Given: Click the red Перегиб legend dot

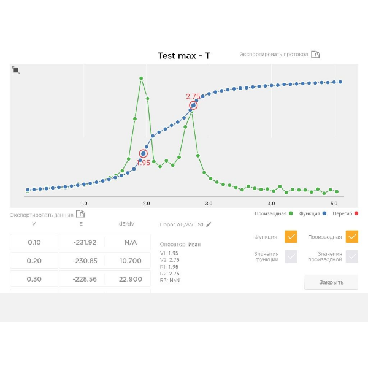Looking at the screenshot, I should [x=356, y=213].
